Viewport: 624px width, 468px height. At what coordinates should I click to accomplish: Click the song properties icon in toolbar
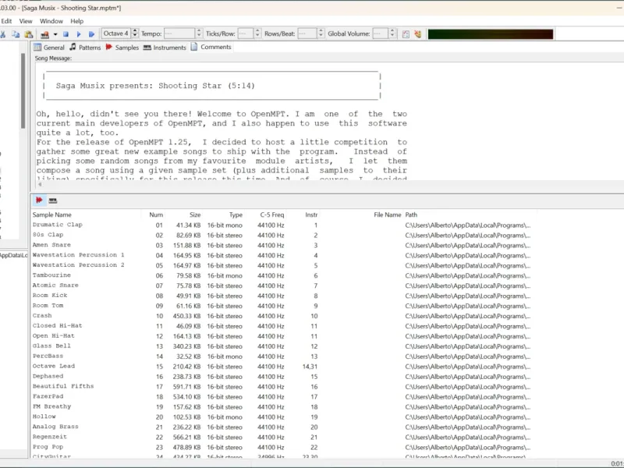coord(406,34)
